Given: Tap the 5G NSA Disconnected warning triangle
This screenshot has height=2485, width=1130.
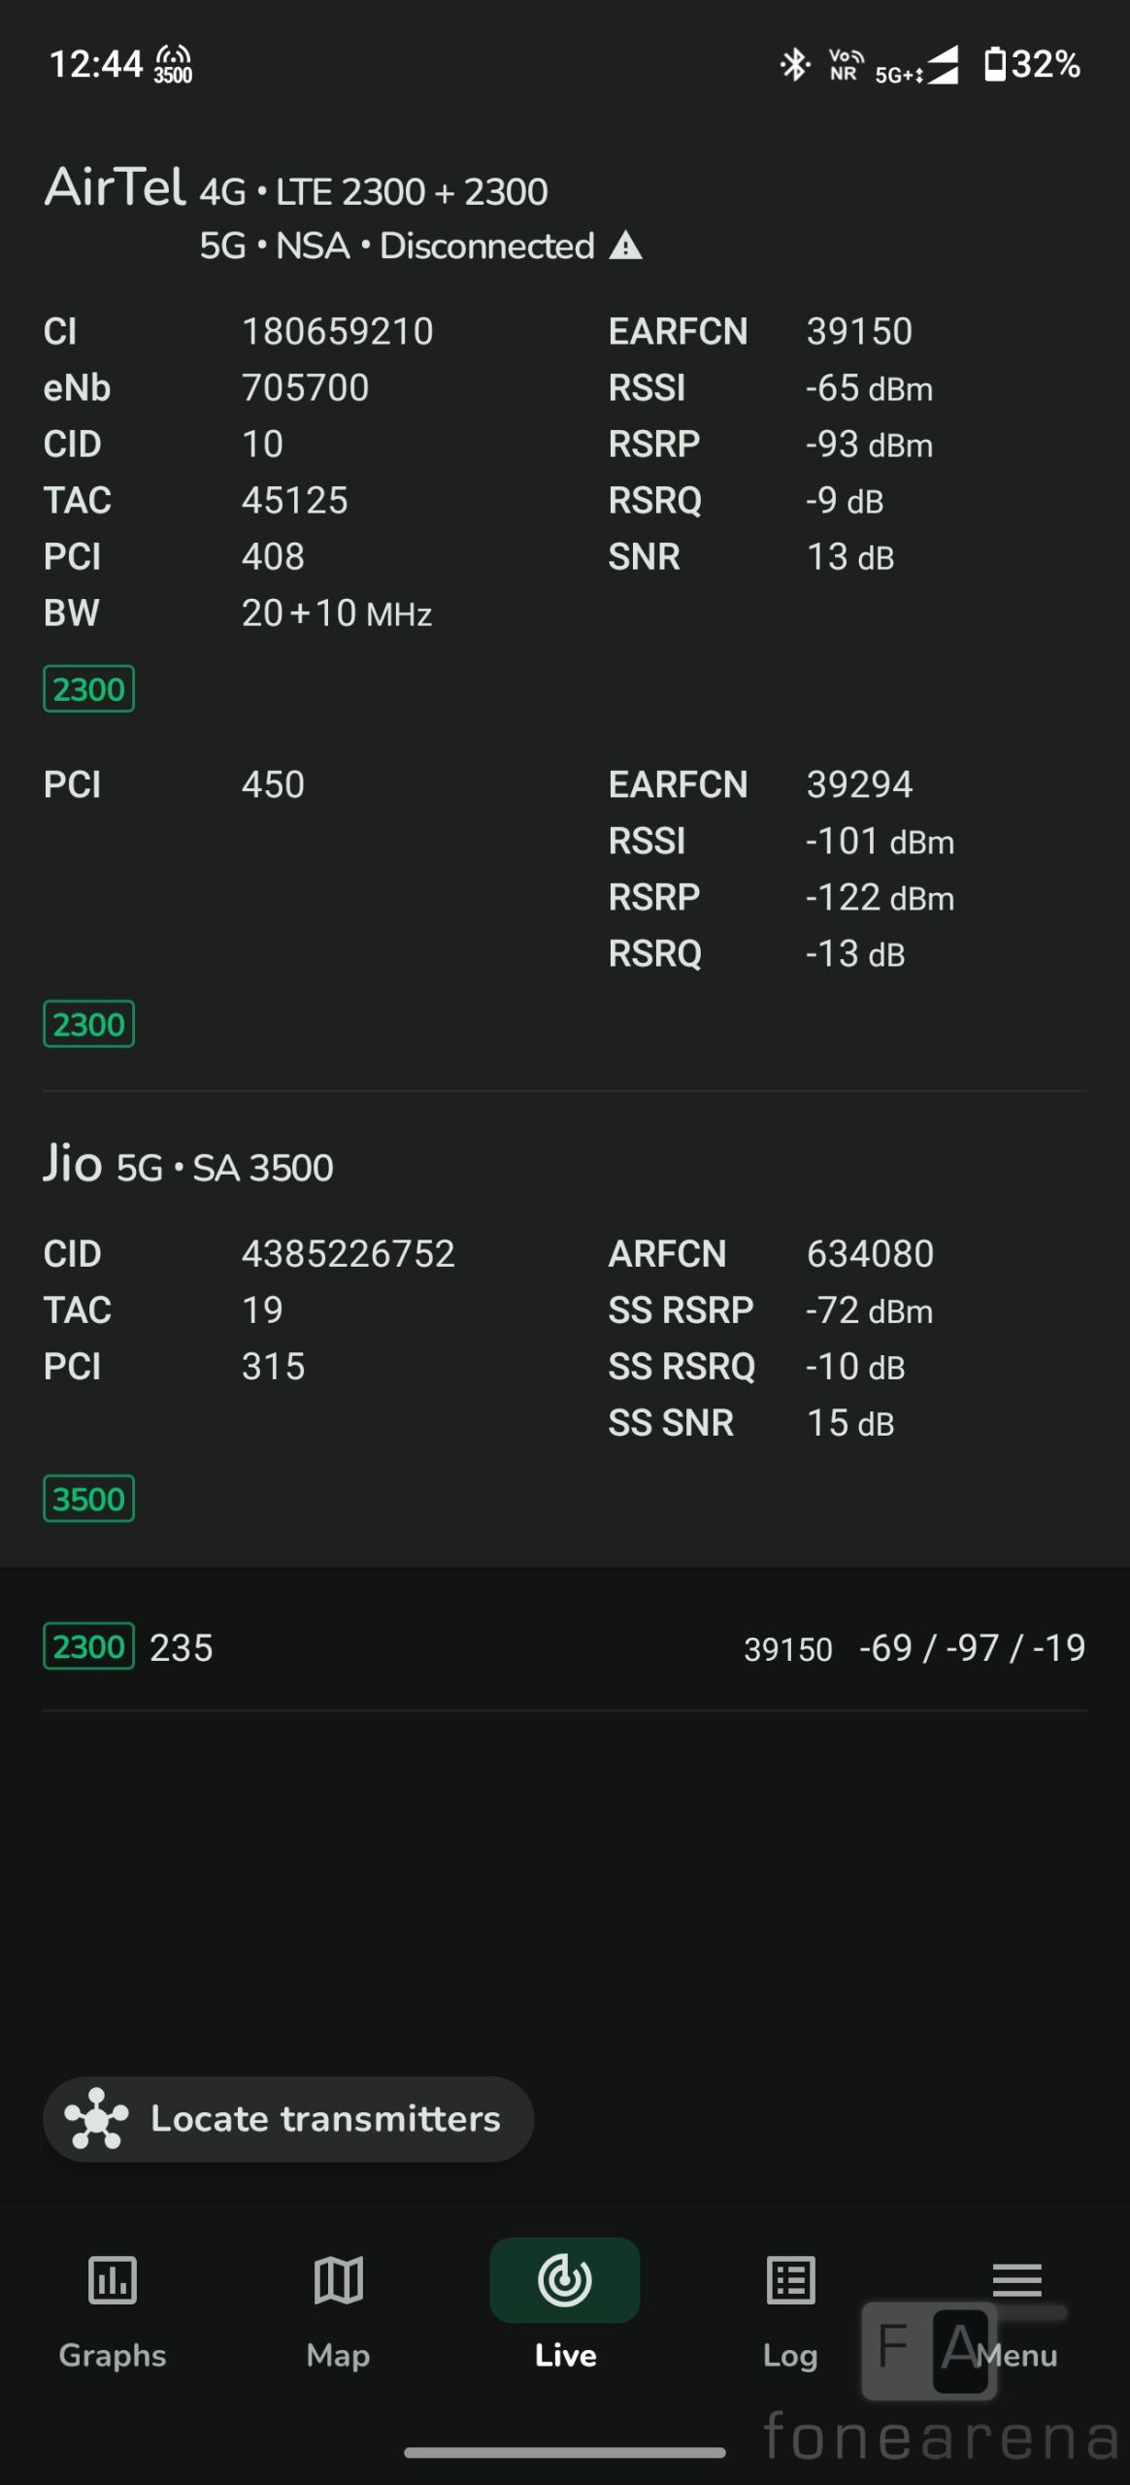Looking at the screenshot, I should click(626, 247).
